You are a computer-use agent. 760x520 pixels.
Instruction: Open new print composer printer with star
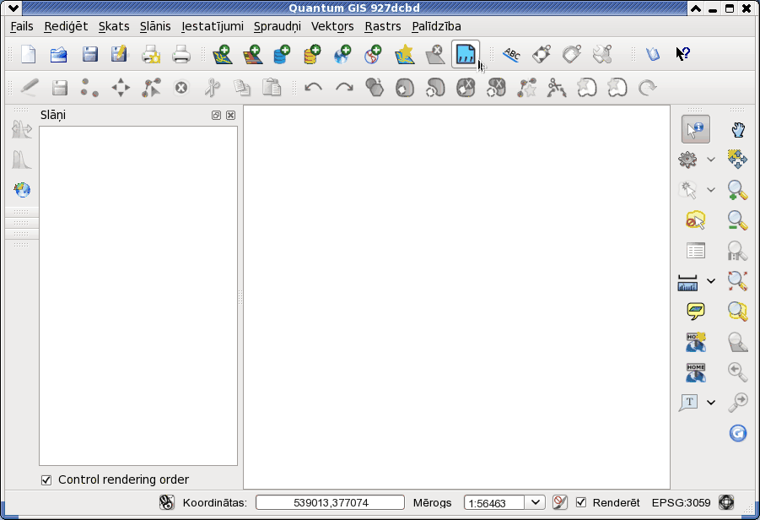151,54
